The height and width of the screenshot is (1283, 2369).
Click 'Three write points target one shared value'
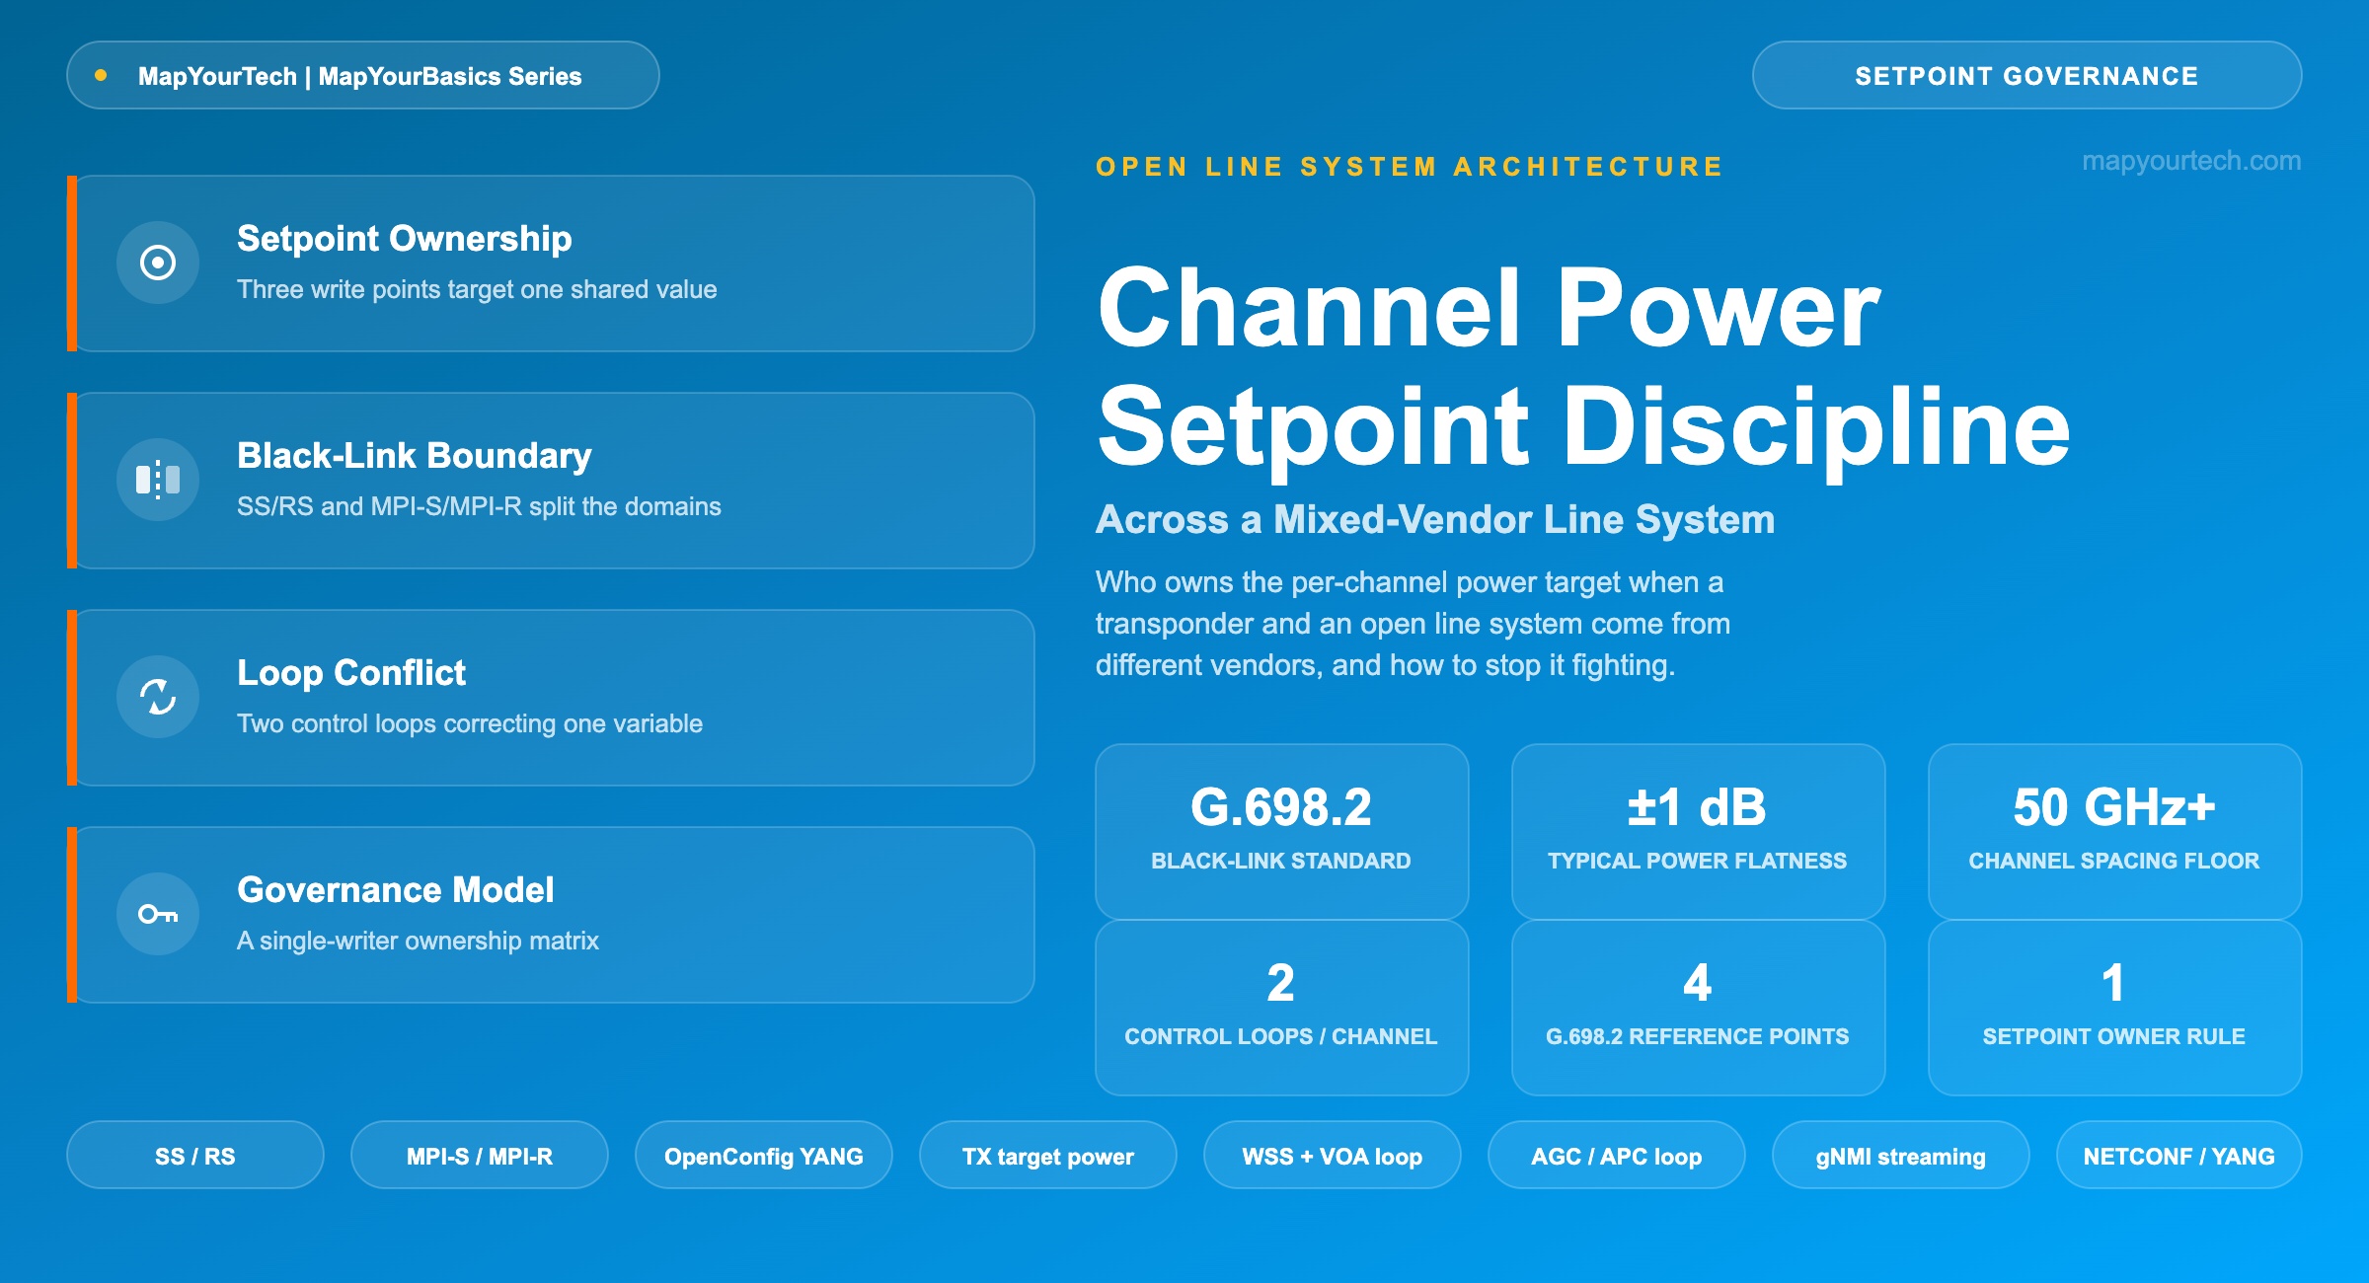[x=477, y=289]
